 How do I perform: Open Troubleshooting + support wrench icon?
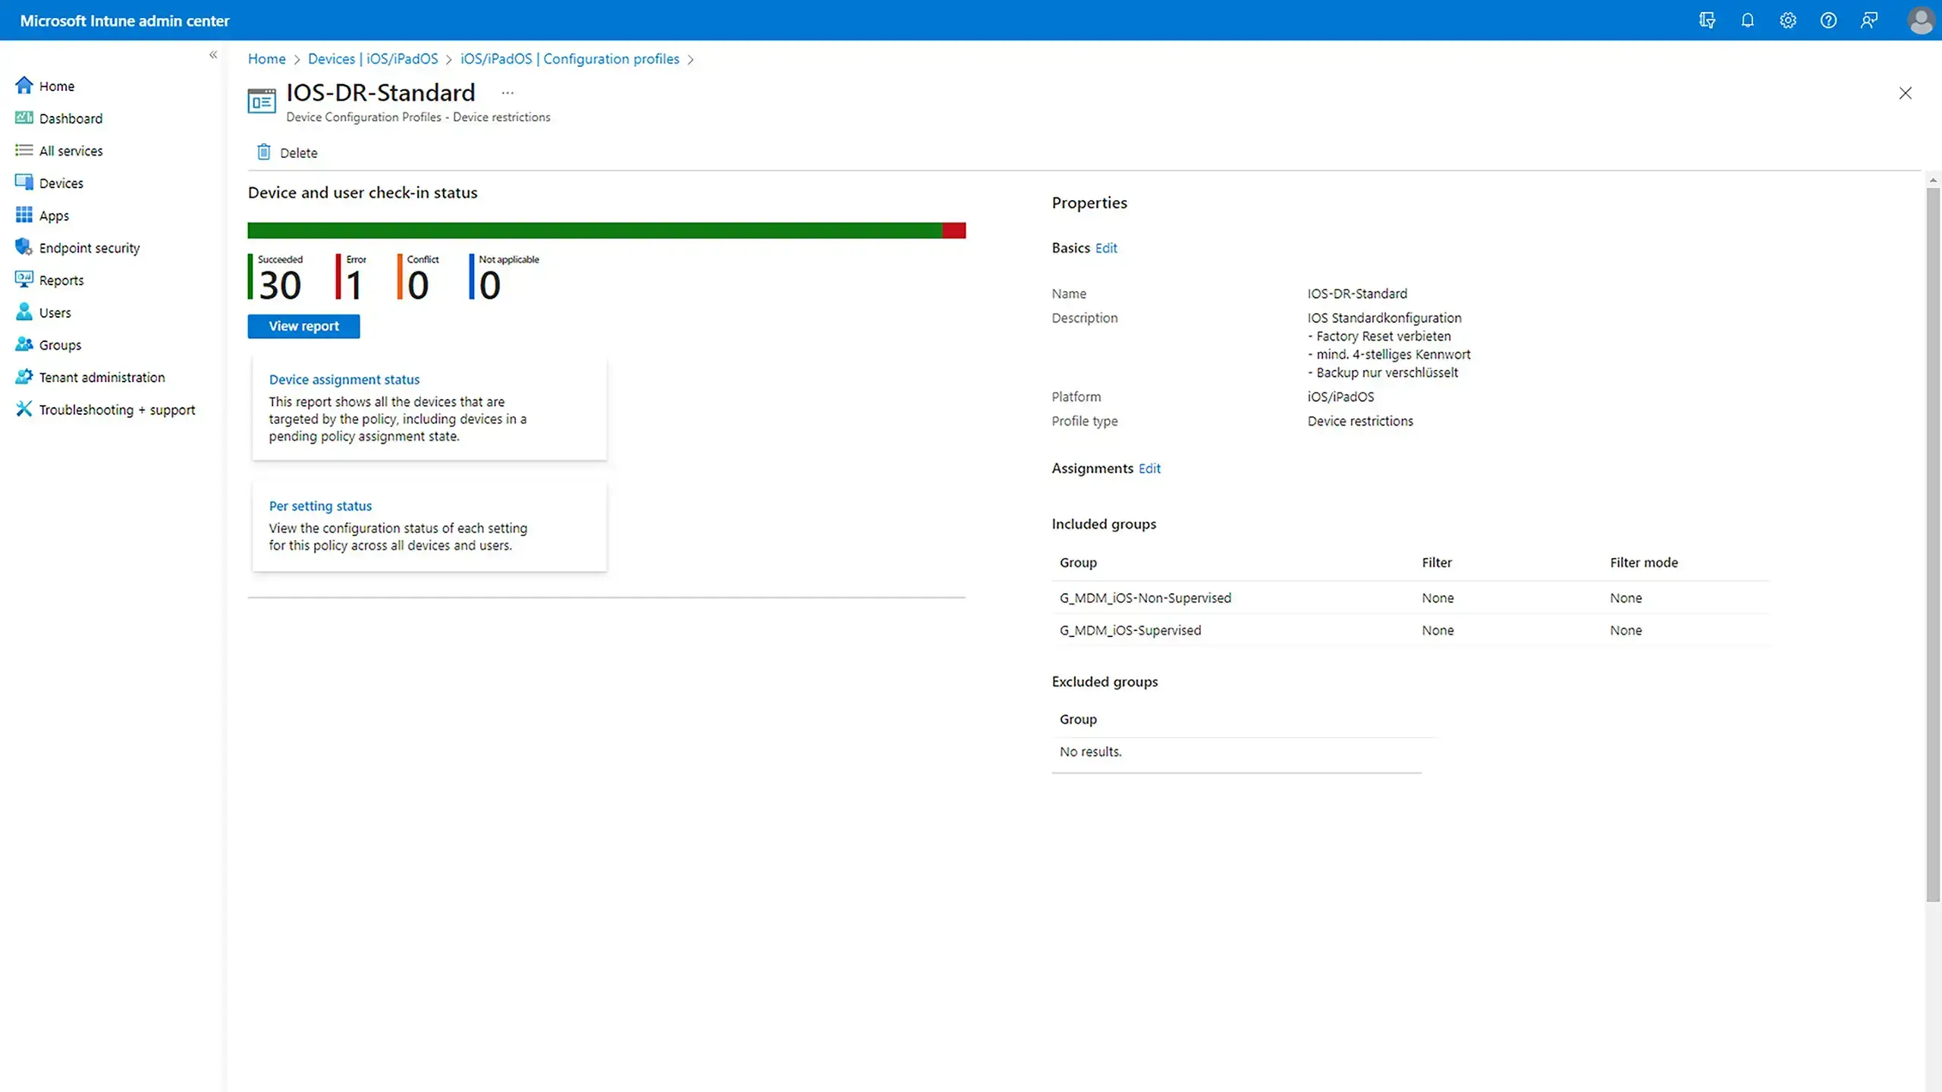pos(24,409)
